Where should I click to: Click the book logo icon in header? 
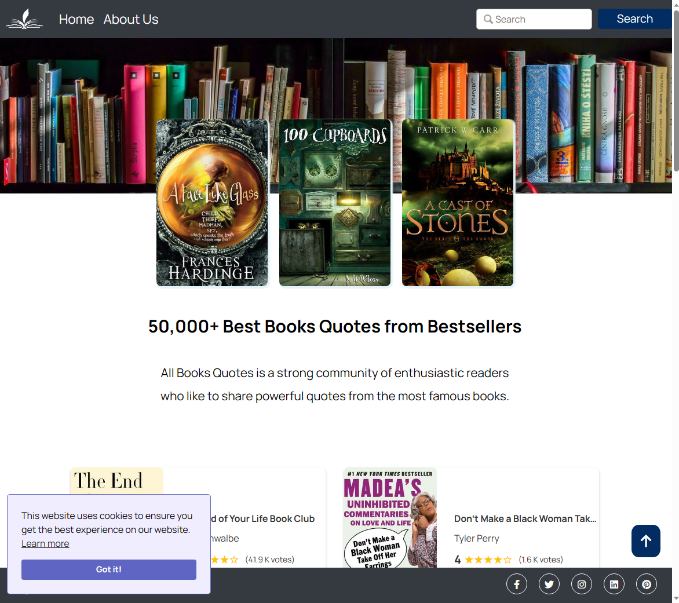pyautogui.click(x=24, y=19)
